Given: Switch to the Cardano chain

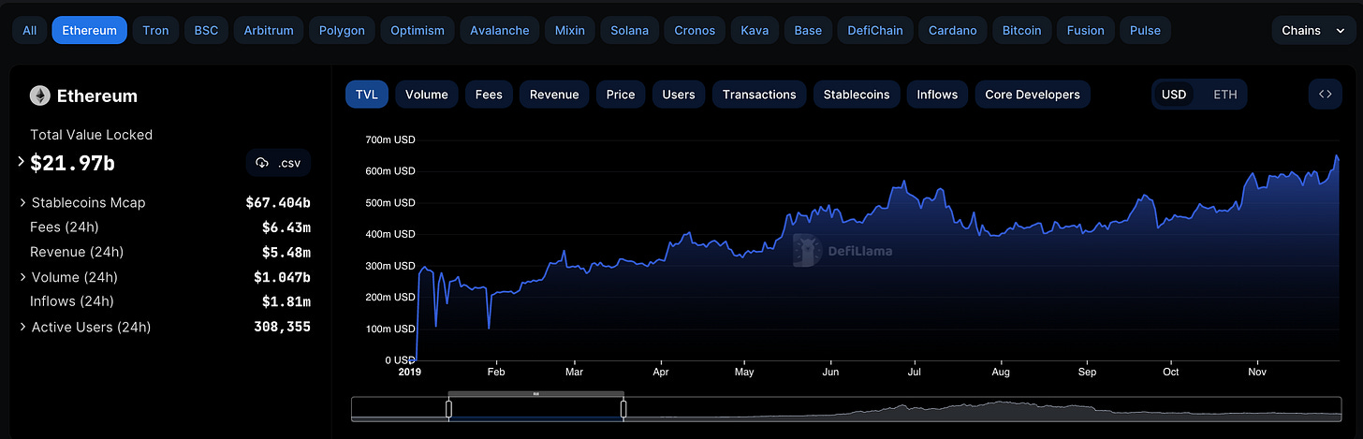Looking at the screenshot, I should pyautogui.click(x=950, y=30).
